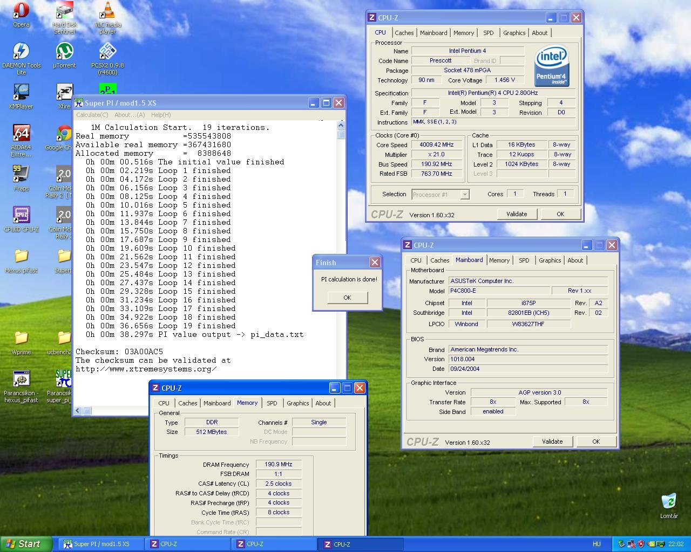The image size is (691, 552).
Task: Click the Checksum: 03A00AC5 line
Action: click(x=119, y=351)
